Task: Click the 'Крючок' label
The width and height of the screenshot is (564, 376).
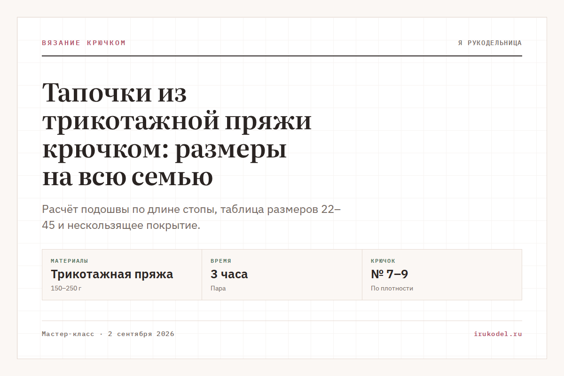Action: (383, 261)
